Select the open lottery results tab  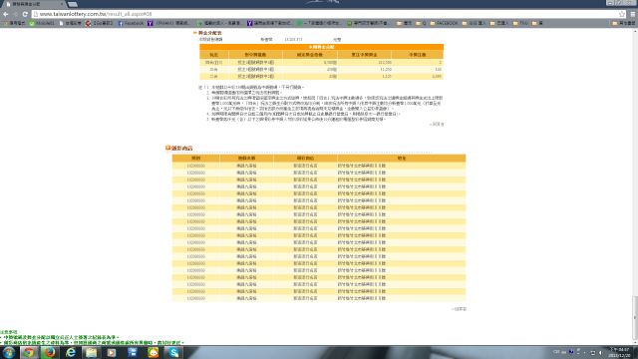point(34,4)
